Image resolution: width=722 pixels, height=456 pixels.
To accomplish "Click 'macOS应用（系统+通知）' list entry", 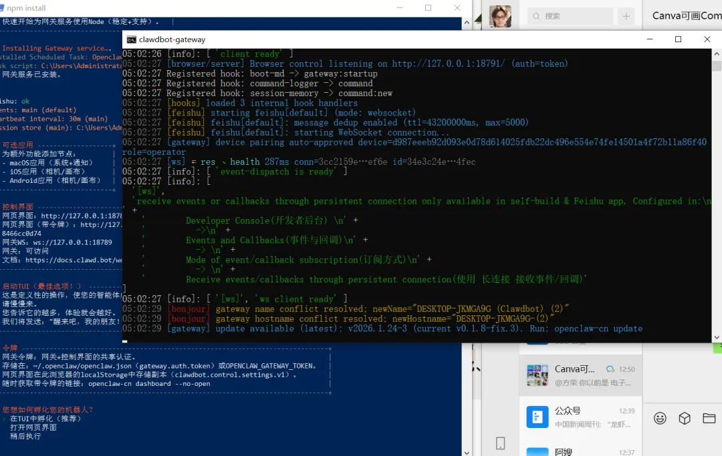I will pyautogui.click(x=51, y=163).
